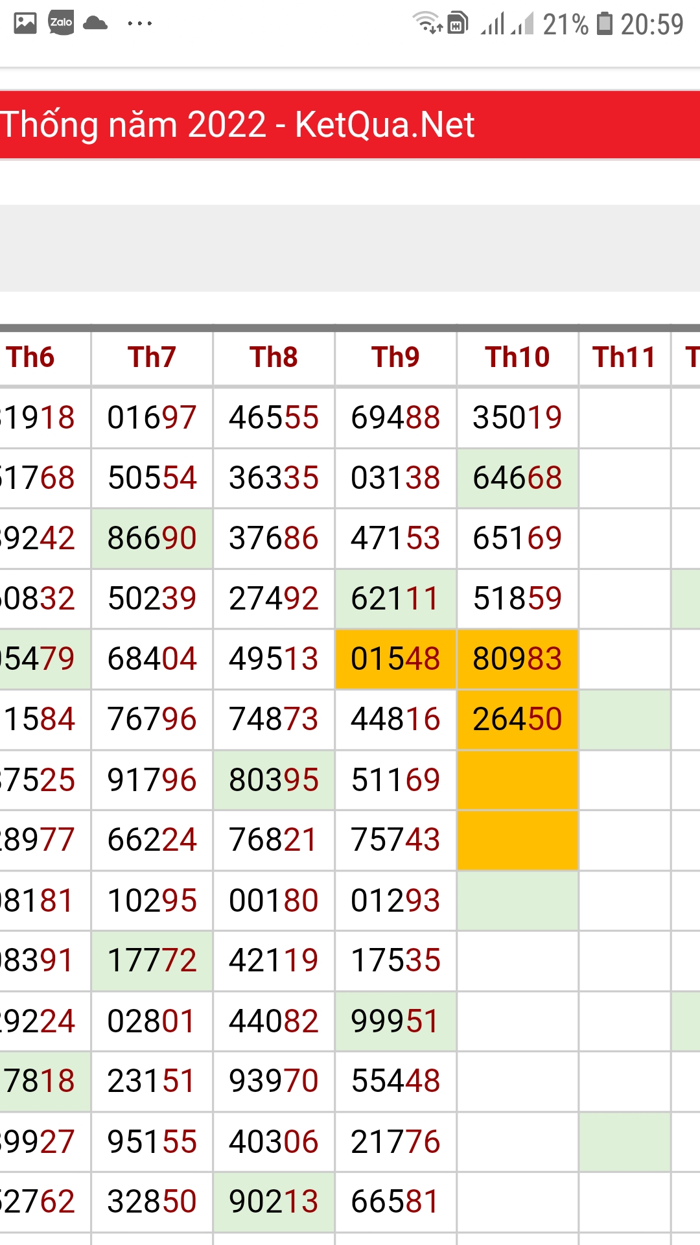
Task: Click result 46555 under Th8
Action: tap(274, 418)
